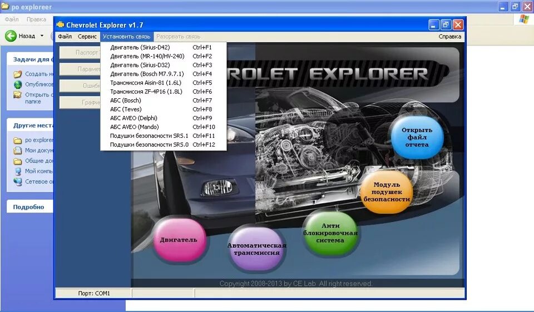534x312 pixels.
Task: Click the Мои документы icon
Action: click(x=18, y=150)
